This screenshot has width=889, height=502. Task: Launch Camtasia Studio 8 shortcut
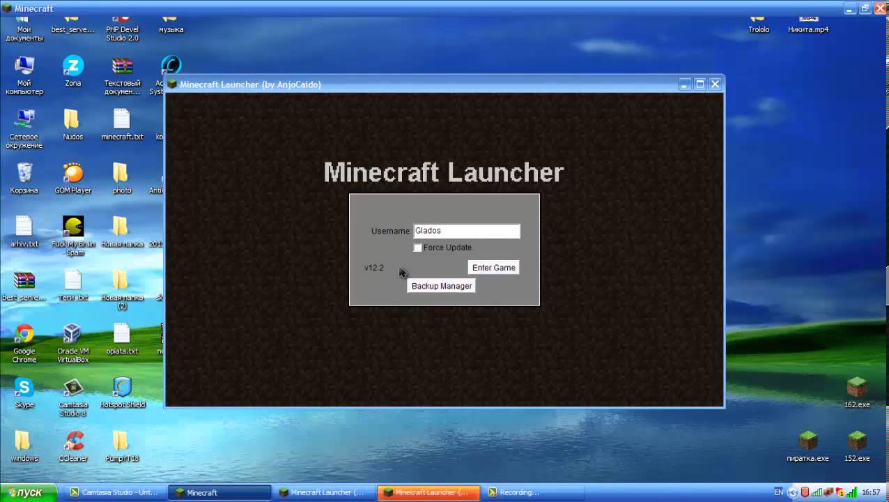73,397
